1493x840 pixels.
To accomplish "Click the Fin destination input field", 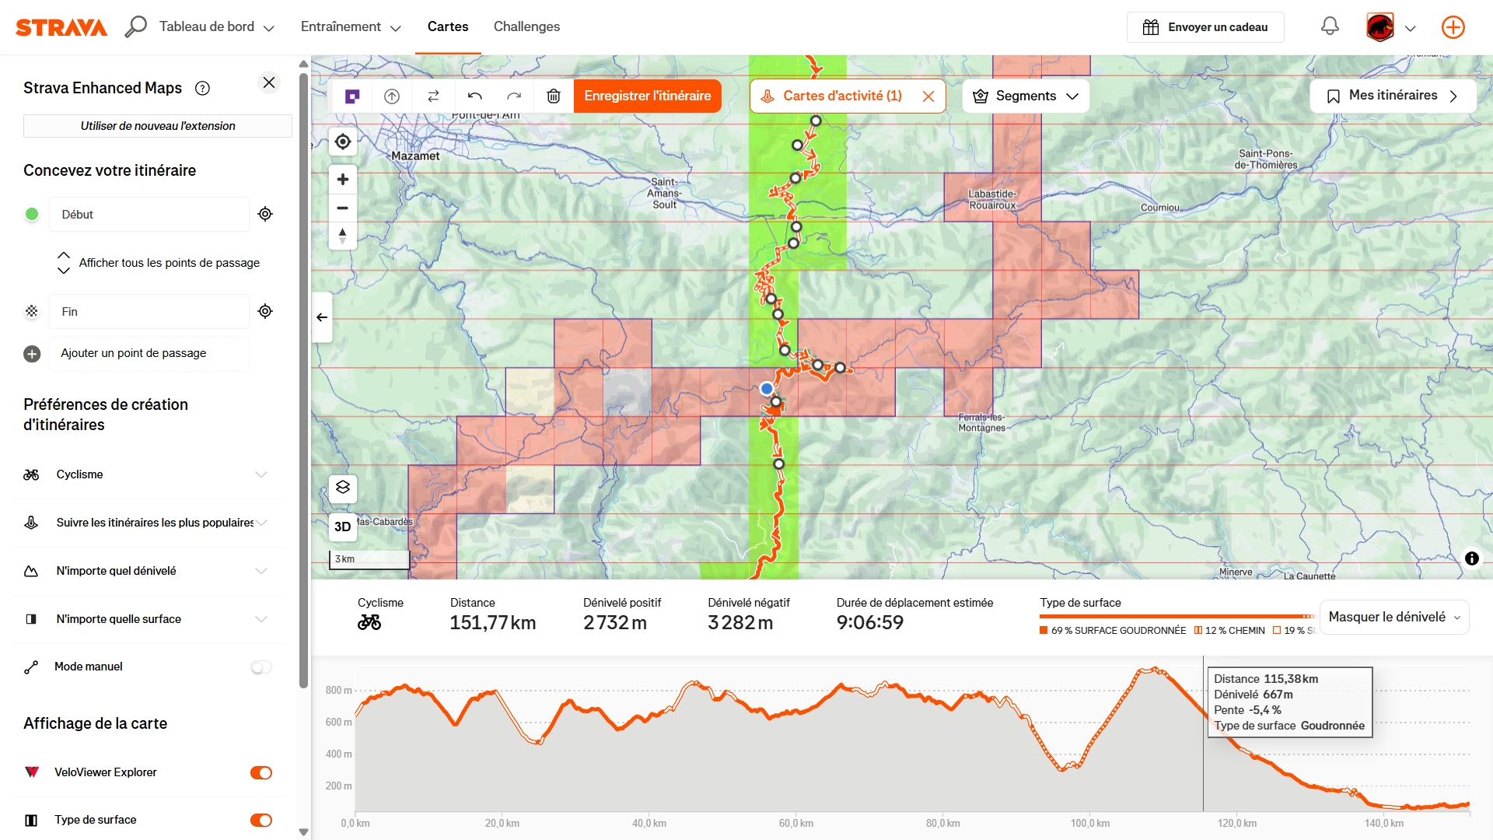I will point(149,312).
